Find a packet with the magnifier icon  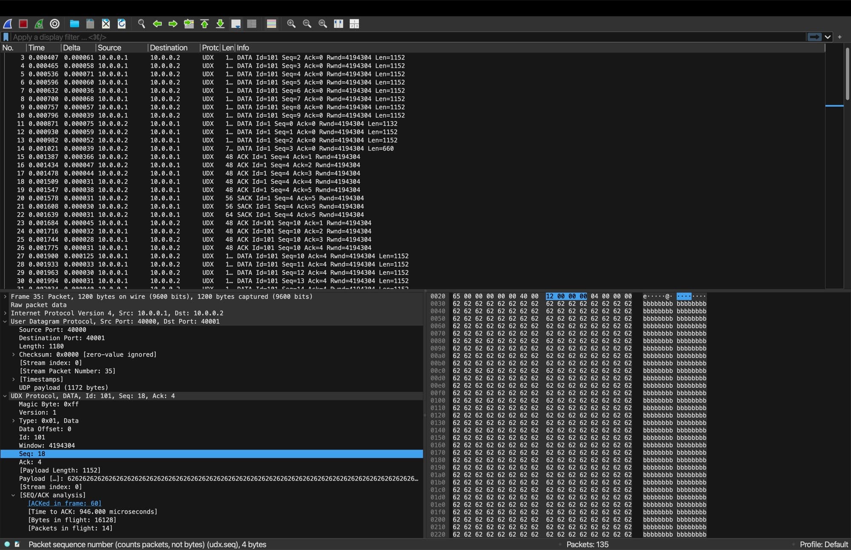(142, 24)
